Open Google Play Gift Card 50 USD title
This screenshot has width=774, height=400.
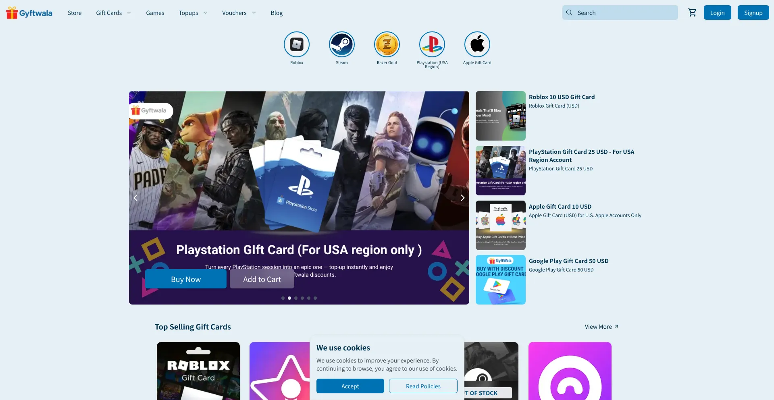pyautogui.click(x=569, y=261)
